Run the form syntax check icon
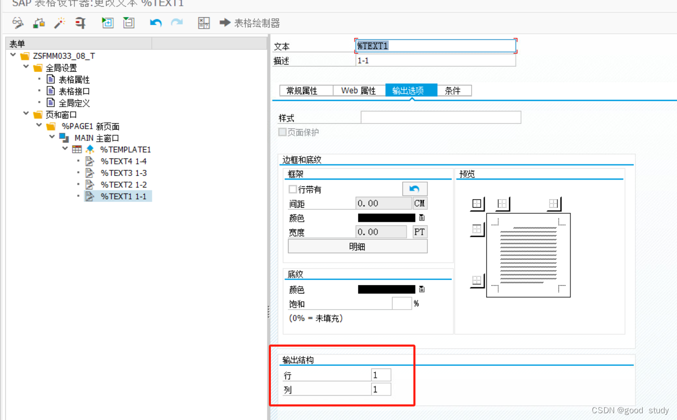This screenshot has height=420, width=677. 18,23
